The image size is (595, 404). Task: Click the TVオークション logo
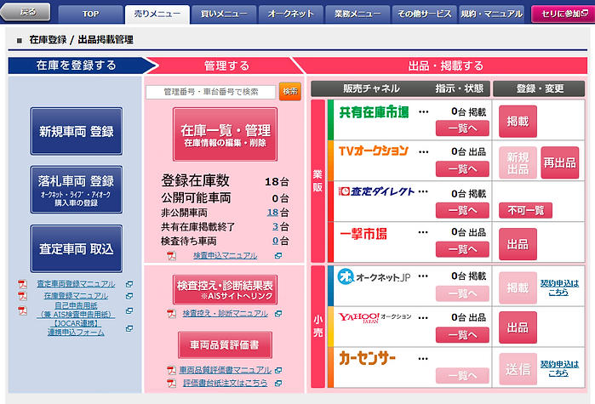374,151
